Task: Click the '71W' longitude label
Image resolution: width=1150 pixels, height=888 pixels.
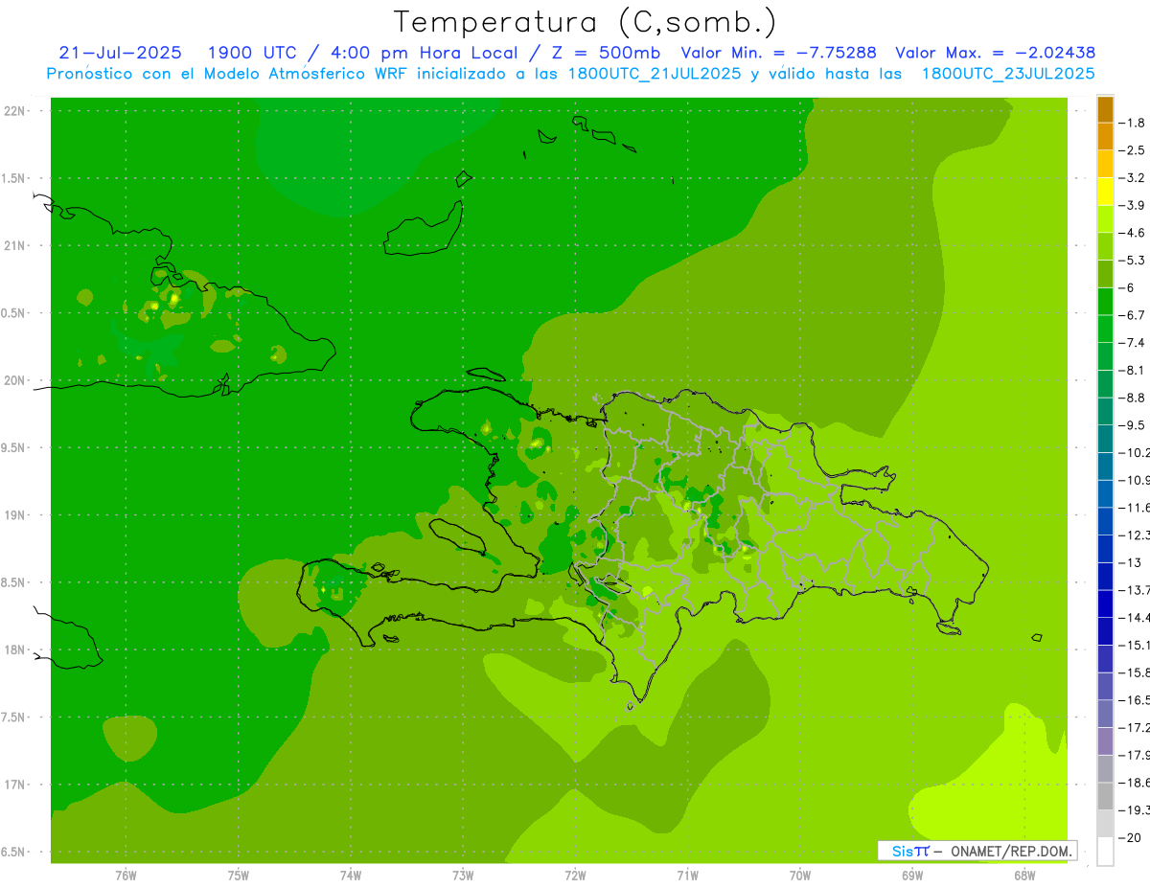Action: (x=687, y=876)
